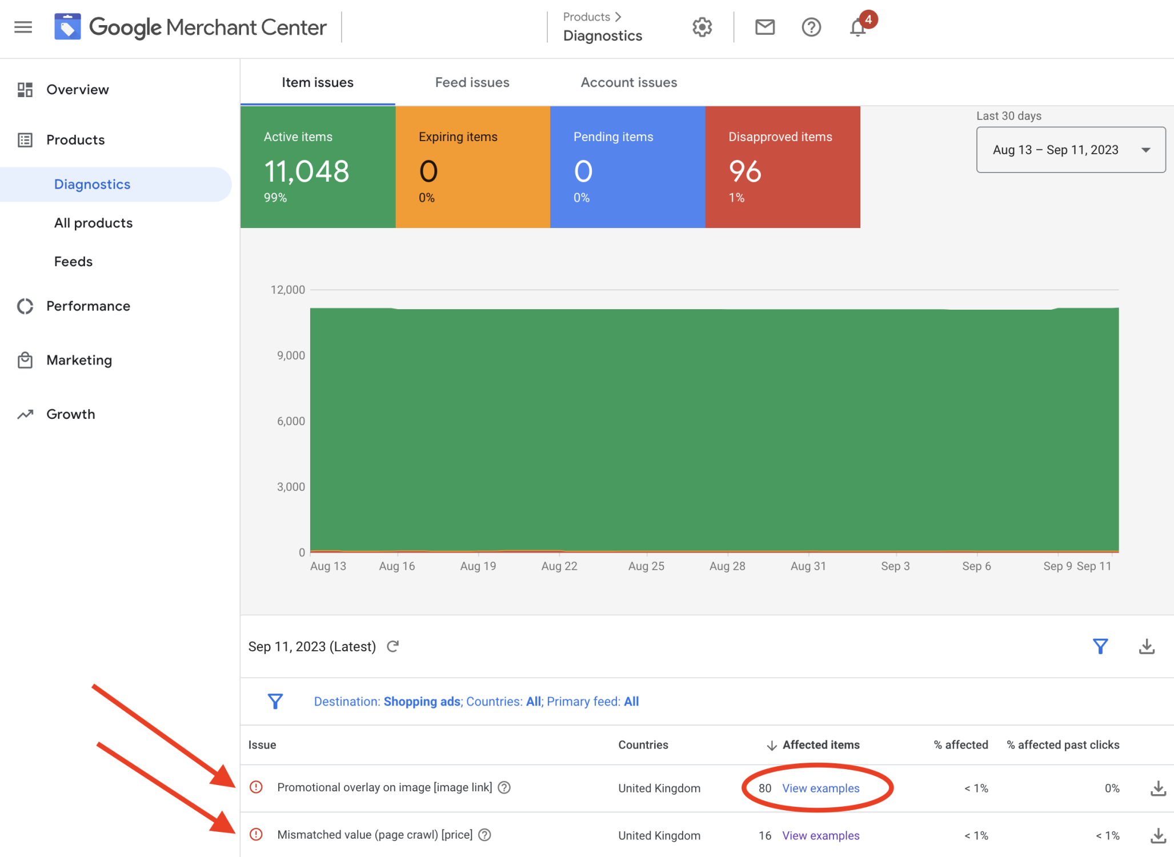Viewport: 1174px width, 857px height.
Task: Open the table filter funnel icon
Action: [x=1100, y=646]
